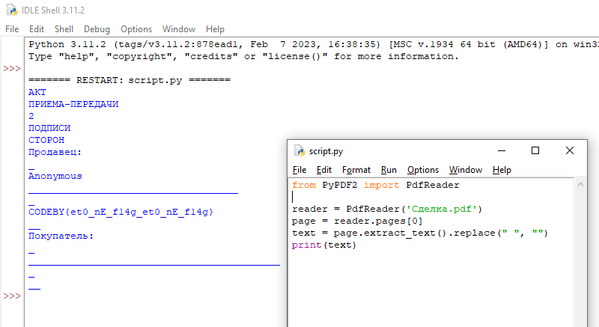The width and height of the screenshot is (599, 327).
Task: Minimize the script.py editor window
Action: coord(500,150)
